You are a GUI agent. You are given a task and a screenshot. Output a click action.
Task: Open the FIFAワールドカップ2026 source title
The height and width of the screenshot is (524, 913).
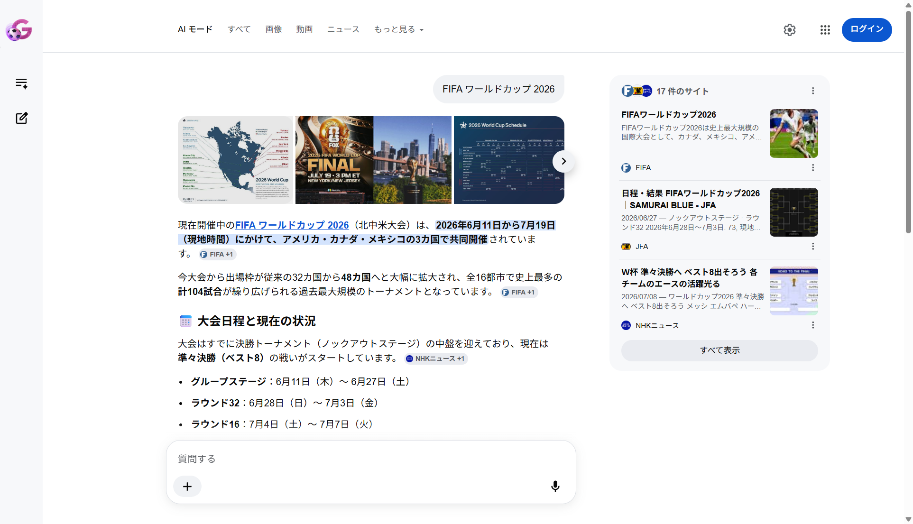pyautogui.click(x=669, y=115)
